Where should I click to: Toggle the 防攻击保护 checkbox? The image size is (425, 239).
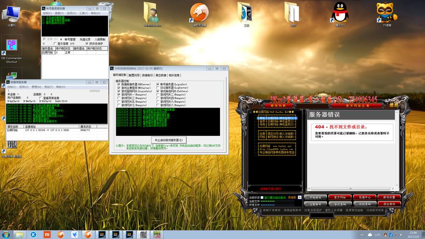click(87, 43)
